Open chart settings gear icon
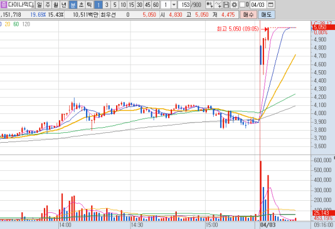This screenshot has width=335, height=229. click(x=234, y=5)
